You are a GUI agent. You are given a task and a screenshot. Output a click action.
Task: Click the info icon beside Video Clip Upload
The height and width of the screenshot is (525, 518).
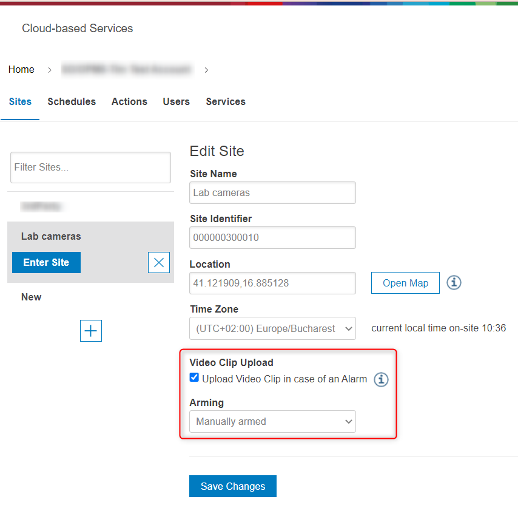(x=381, y=379)
